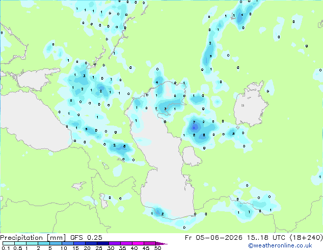The height and width of the screenshot is (250, 323).
Task: Click the 30–35 mm purple legend swatch
Action: tap(115, 243)
